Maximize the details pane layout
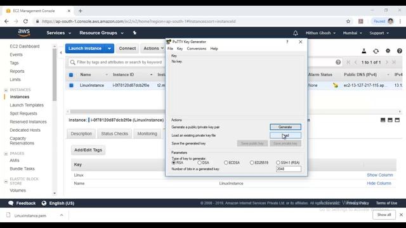406x228 pixels. point(397,120)
